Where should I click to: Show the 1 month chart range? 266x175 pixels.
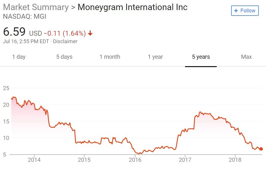[x=110, y=57]
